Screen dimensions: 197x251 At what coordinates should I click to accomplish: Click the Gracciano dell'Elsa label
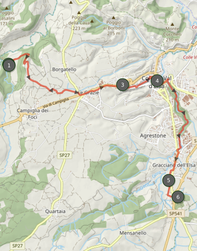174,165
